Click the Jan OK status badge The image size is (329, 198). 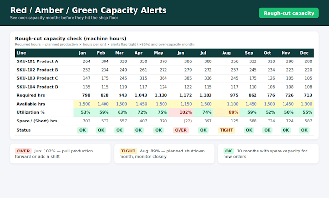[x=82, y=130]
